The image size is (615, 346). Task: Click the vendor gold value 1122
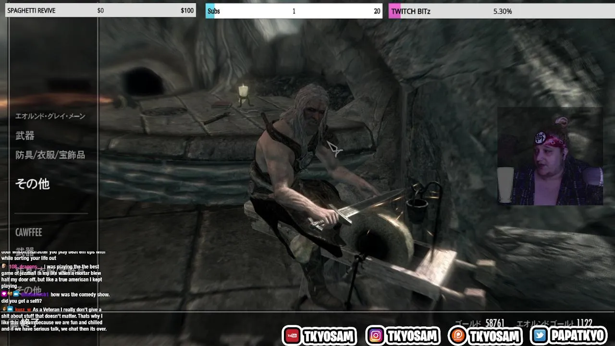tap(585, 323)
